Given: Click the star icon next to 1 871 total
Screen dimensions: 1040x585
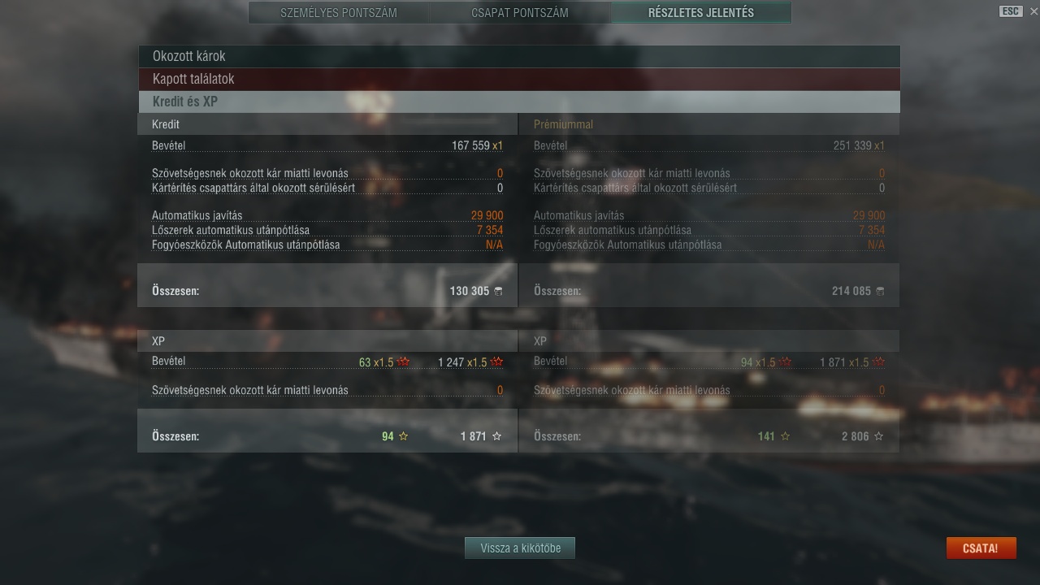Looking at the screenshot, I should click(x=496, y=436).
